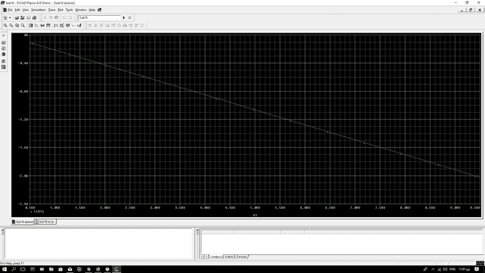Click the Cursor Slope icon

[101, 25]
